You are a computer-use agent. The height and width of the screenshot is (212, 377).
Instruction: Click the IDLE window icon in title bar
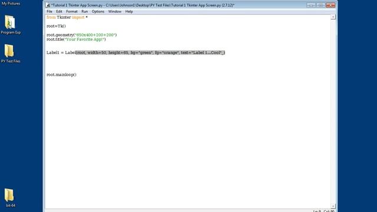[x=48, y=5]
